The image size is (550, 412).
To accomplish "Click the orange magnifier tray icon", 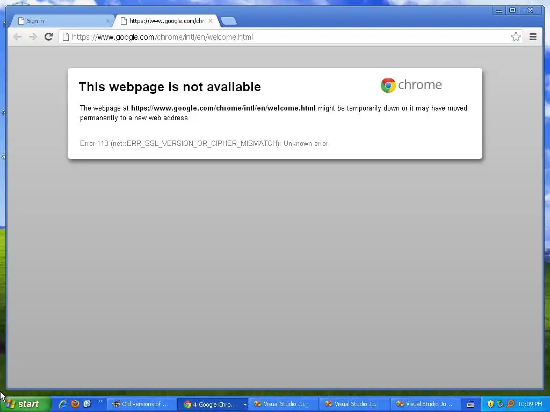I will [x=510, y=404].
